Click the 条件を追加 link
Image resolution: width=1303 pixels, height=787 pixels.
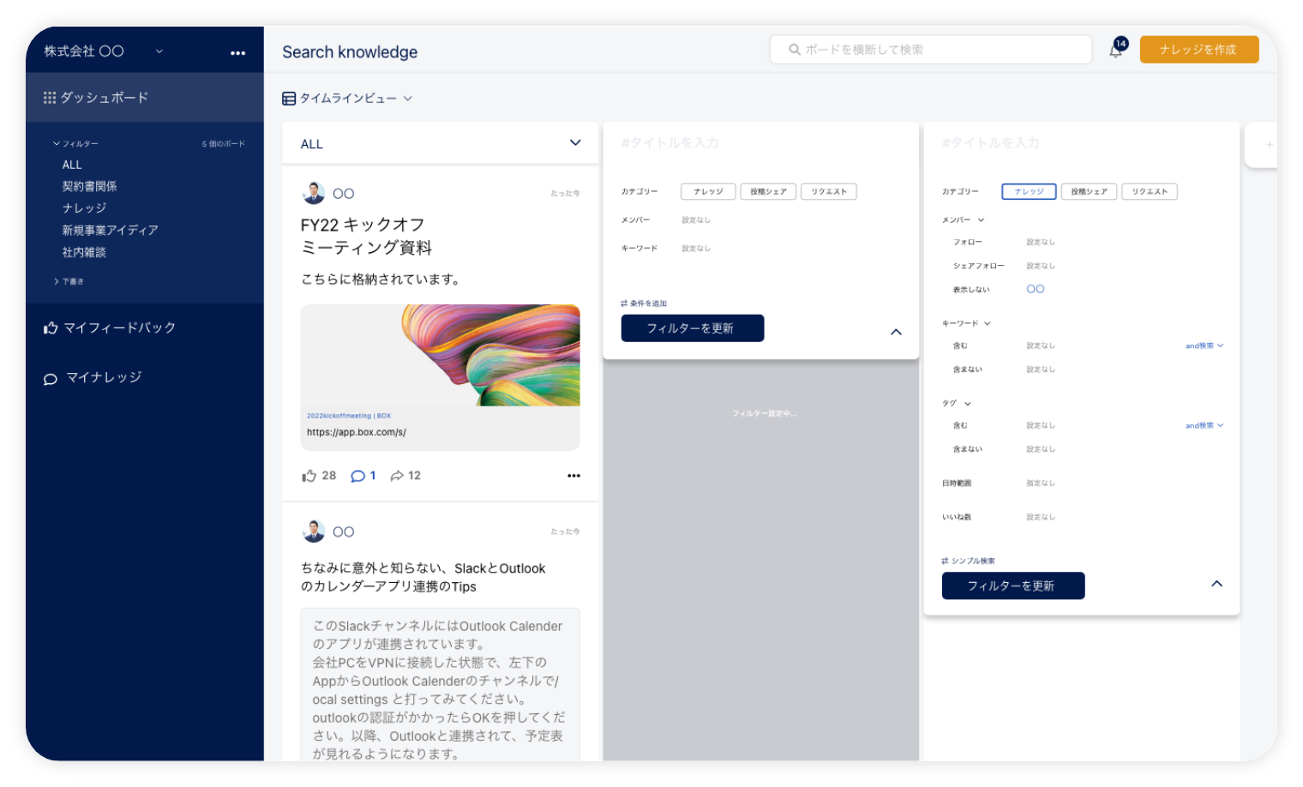tap(644, 303)
